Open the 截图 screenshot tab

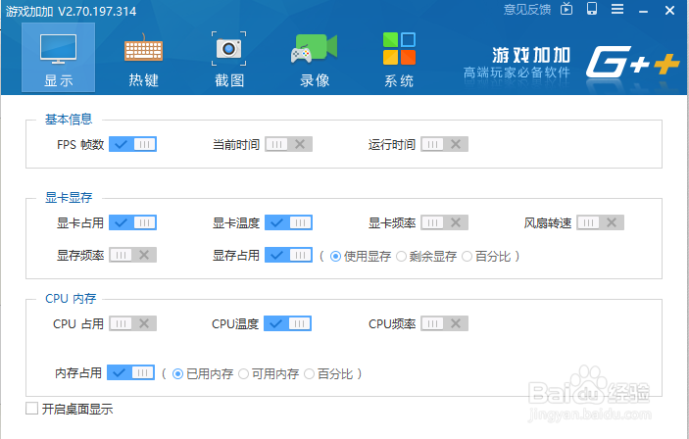pos(229,60)
